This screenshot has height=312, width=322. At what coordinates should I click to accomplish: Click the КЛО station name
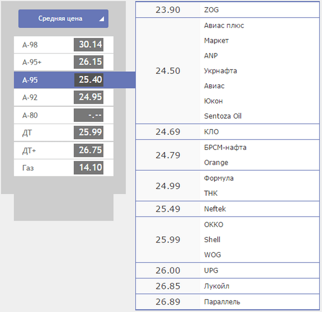(211, 132)
